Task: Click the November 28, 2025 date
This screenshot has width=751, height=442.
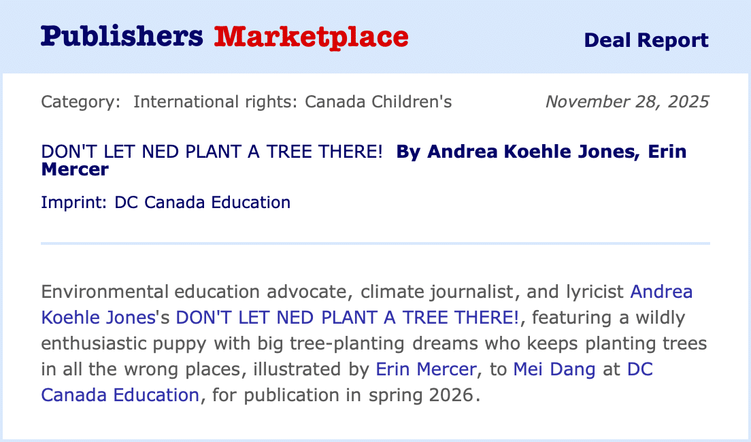Action: 627,102
